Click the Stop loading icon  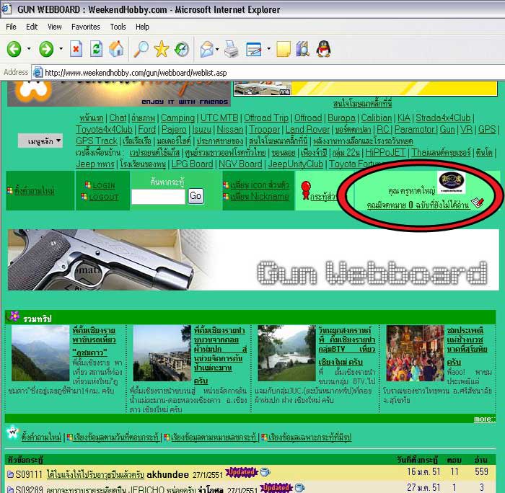coord(76,49)
